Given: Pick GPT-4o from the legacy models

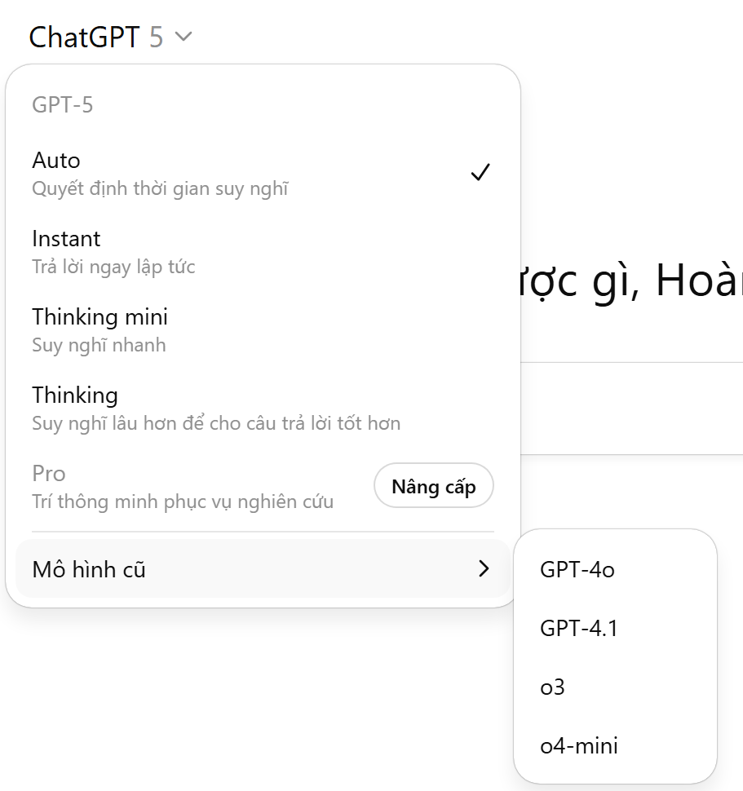Looking at the screenshot, I should (577, 570).
